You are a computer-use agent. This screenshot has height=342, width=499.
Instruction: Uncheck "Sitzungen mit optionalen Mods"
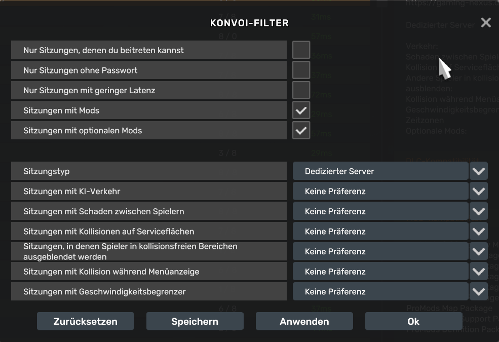[x=301, y=130]
